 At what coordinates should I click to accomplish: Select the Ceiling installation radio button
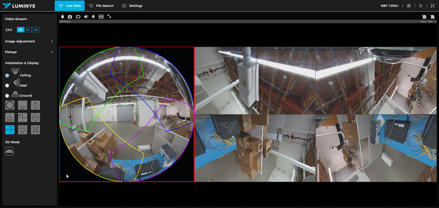click(x=7, y=75)
